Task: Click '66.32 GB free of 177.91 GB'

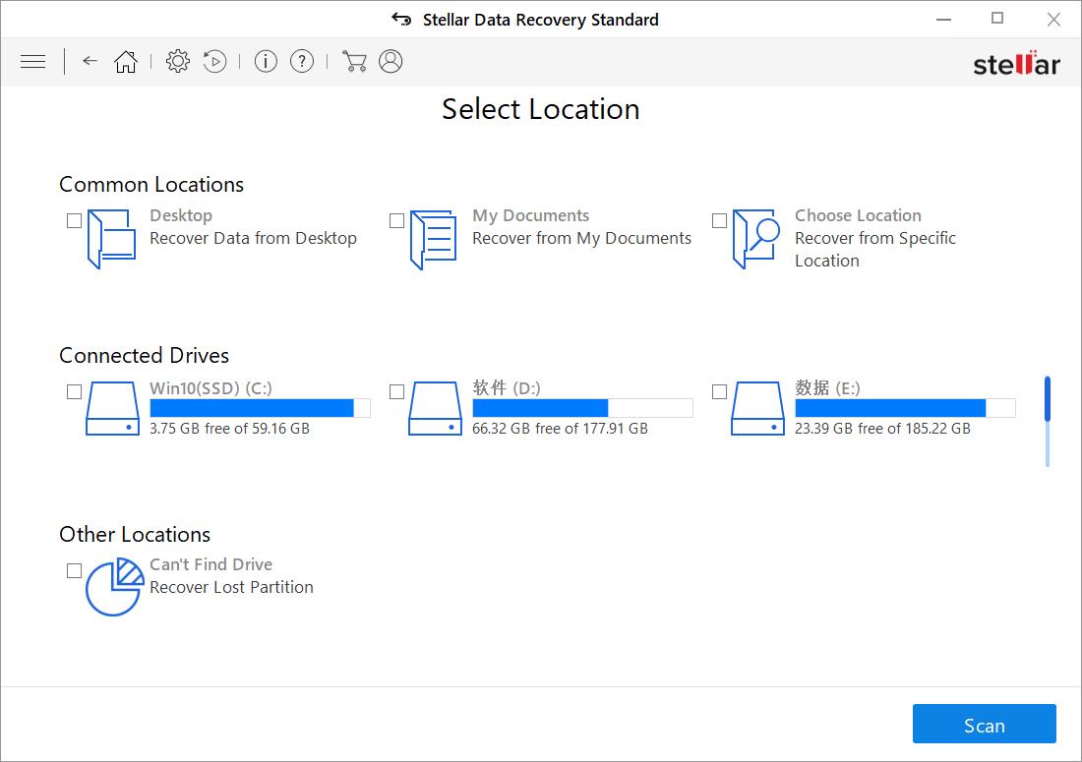Action: 560,429
